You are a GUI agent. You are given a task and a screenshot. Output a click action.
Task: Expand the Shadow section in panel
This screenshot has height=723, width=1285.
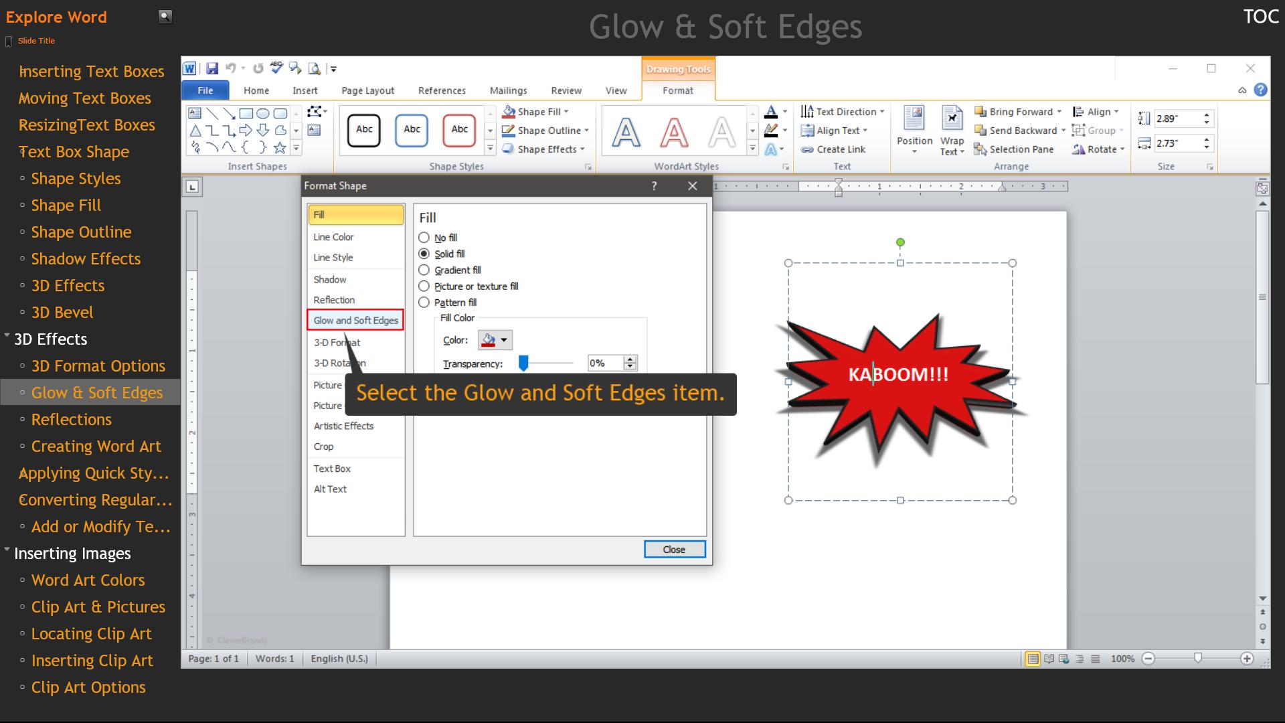(x=329, y=279)
